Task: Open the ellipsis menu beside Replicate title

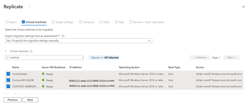Action: 29,7
